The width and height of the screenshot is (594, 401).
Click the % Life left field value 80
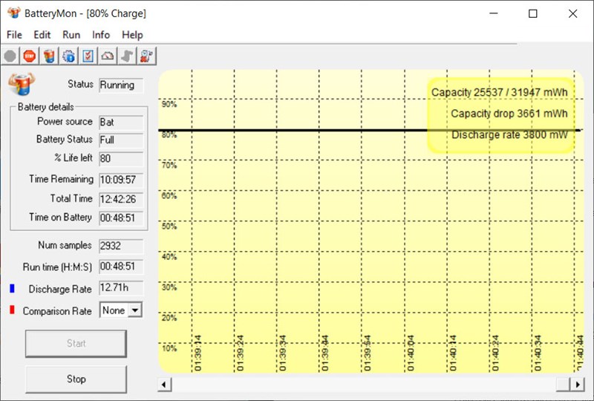tap(121, 158)
